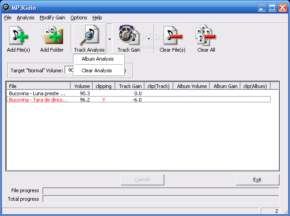This screenshot has width=290, height=216.
Task: Sort by the Volume column header
Action: (x=82, y=86)
